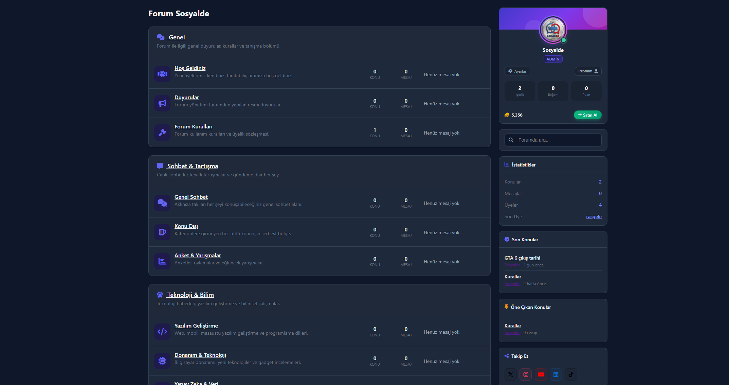Click the Puan stat box showing 0
Viewport: 729px width, 385px height.
[586, 91]
